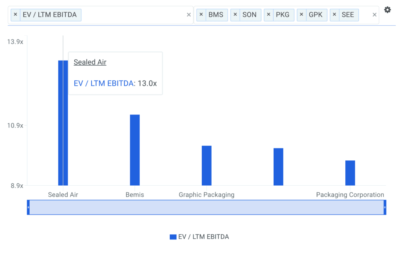Open the Sealed Air tooltip link
Image resolution: width=405 pixels, height=253 pixels.
pos(90,62)
